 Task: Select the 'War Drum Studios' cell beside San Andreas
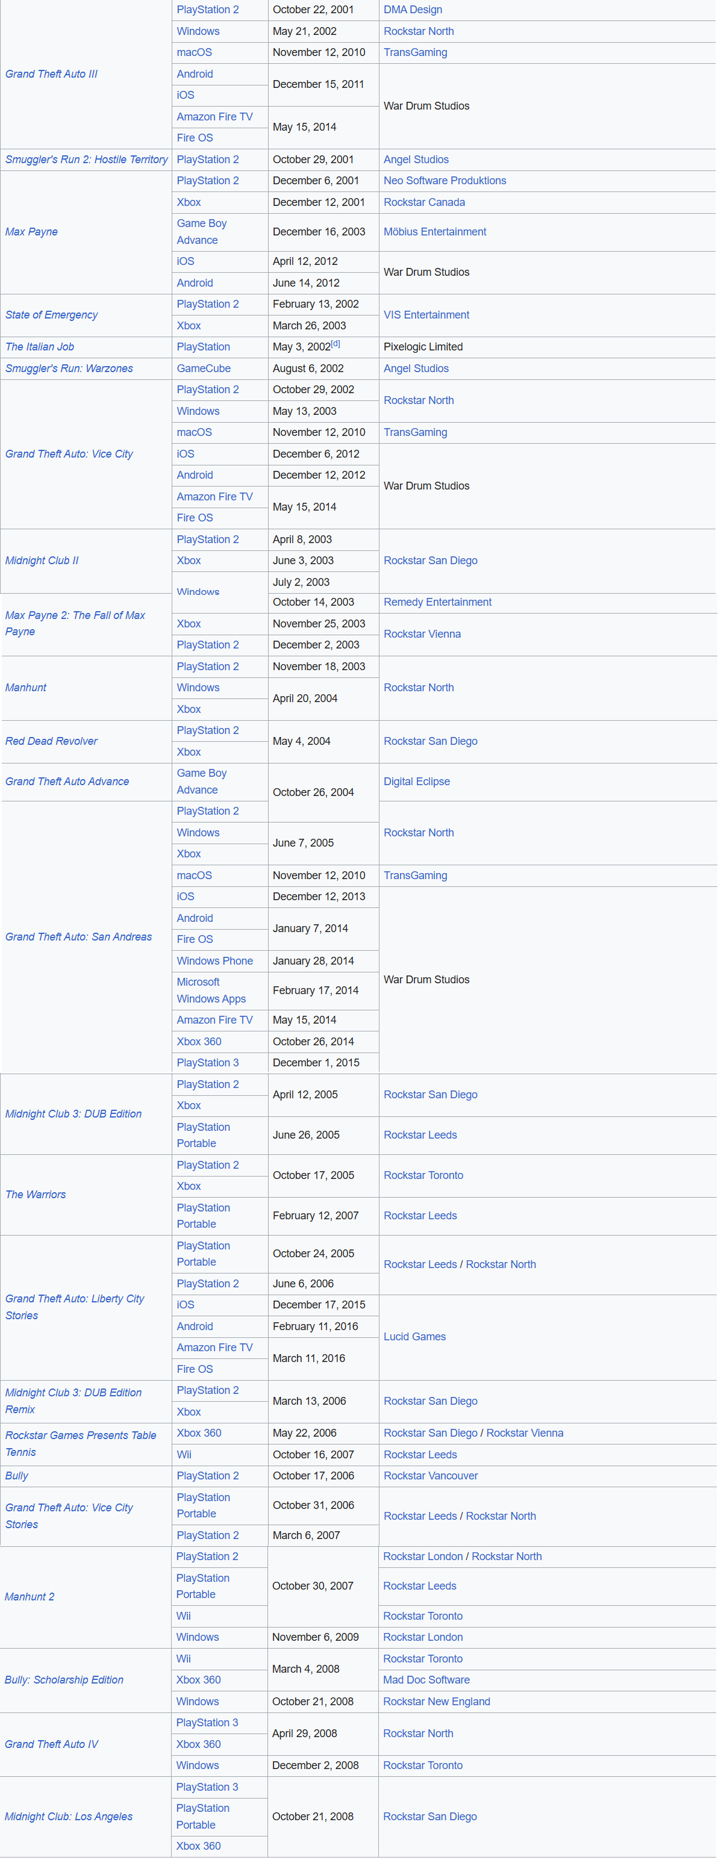click(548, 980)
